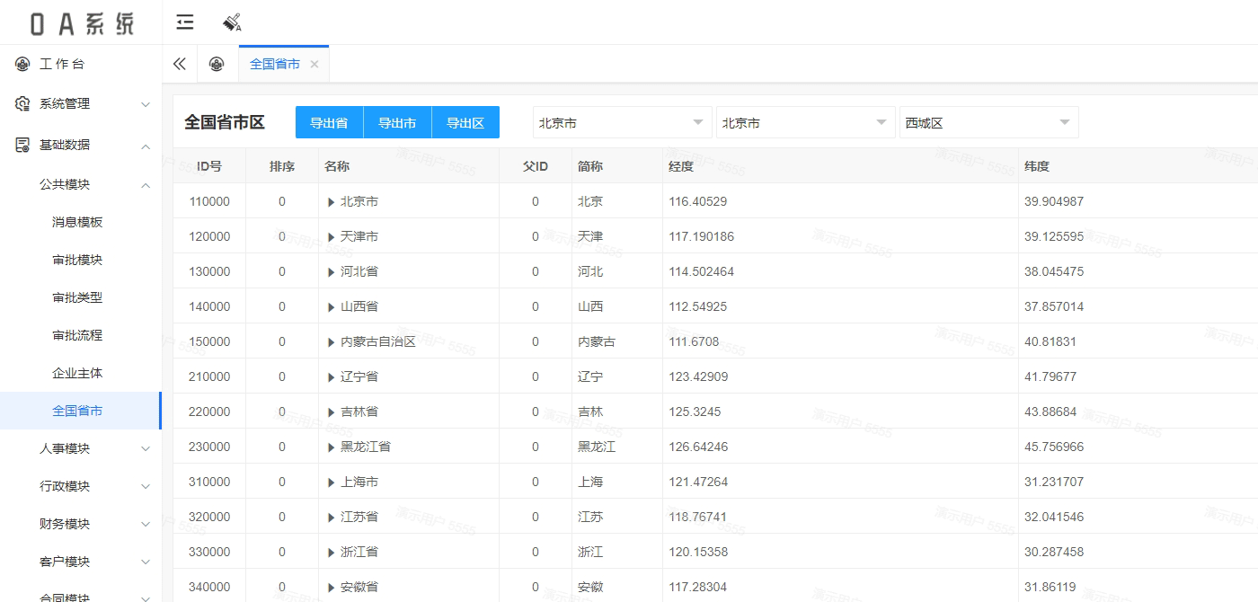Switch to the 全国省市 tab

(275, 64)
